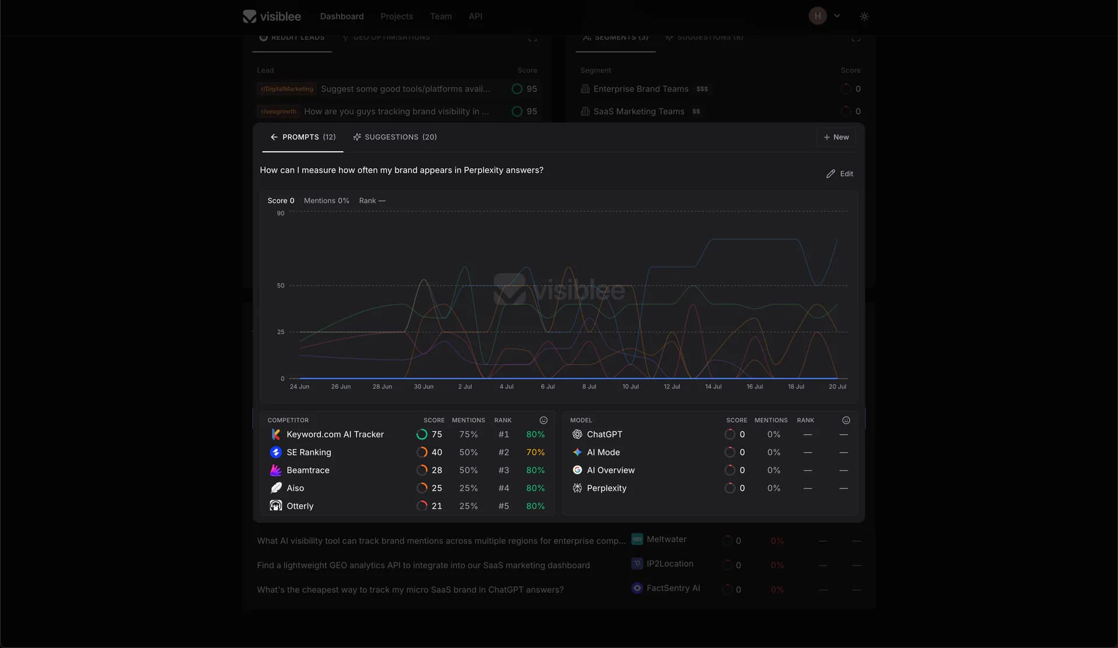Open the Projects nav item
1118x648 pixels.
397,16
